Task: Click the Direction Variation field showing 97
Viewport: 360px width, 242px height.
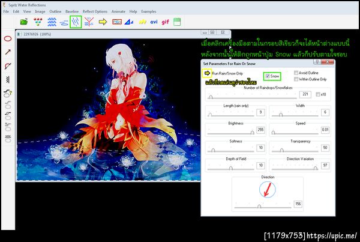Action: [x=325, y=166]
